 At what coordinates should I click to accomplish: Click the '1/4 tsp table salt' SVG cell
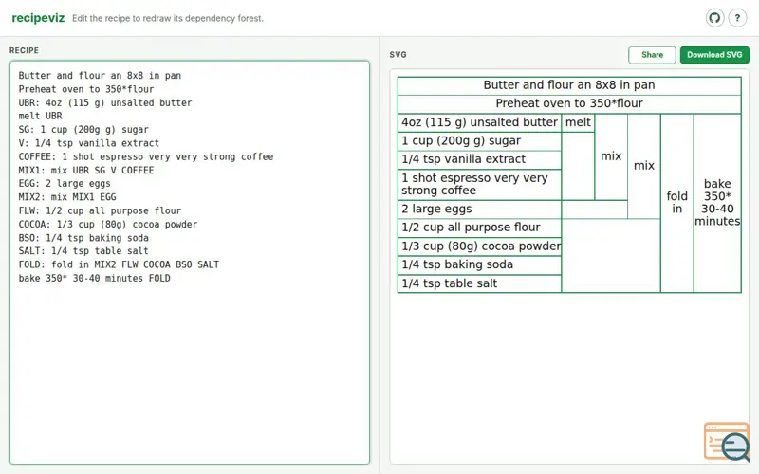pyautogui.click(x=480, y=283)
